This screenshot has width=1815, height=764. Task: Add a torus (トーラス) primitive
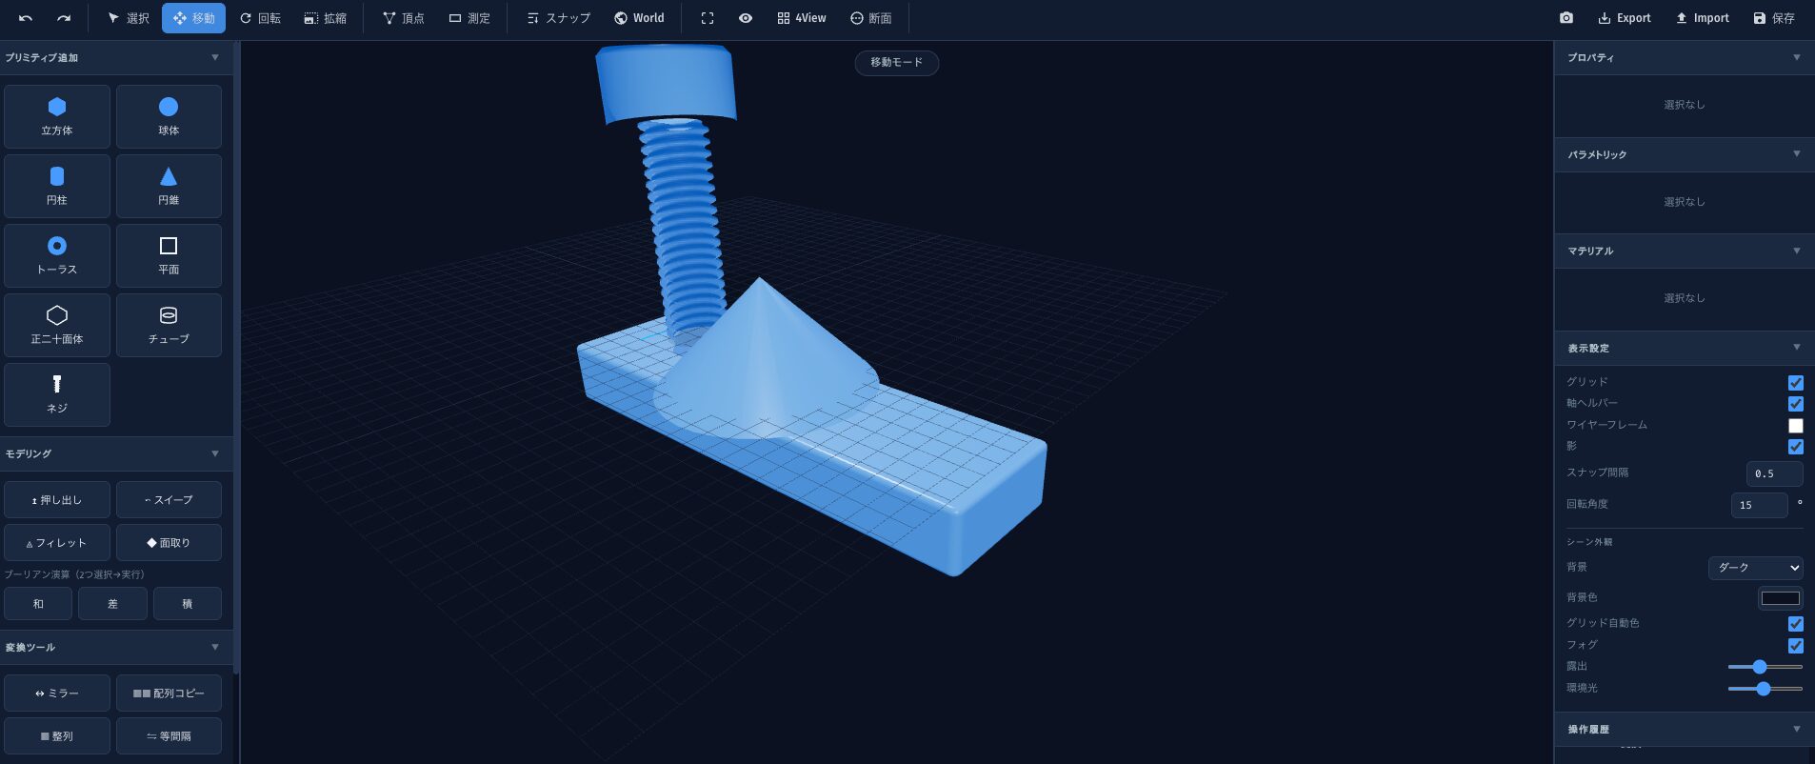(x=57, y=255)
